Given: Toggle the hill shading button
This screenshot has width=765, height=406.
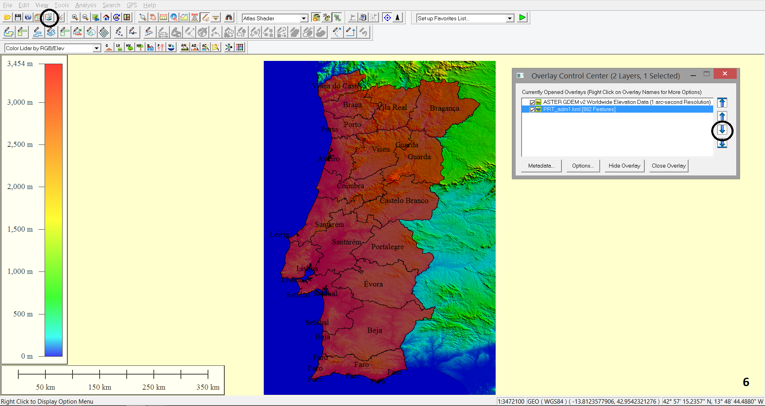Looking at the screenshot, I should (x=316, y=18).
